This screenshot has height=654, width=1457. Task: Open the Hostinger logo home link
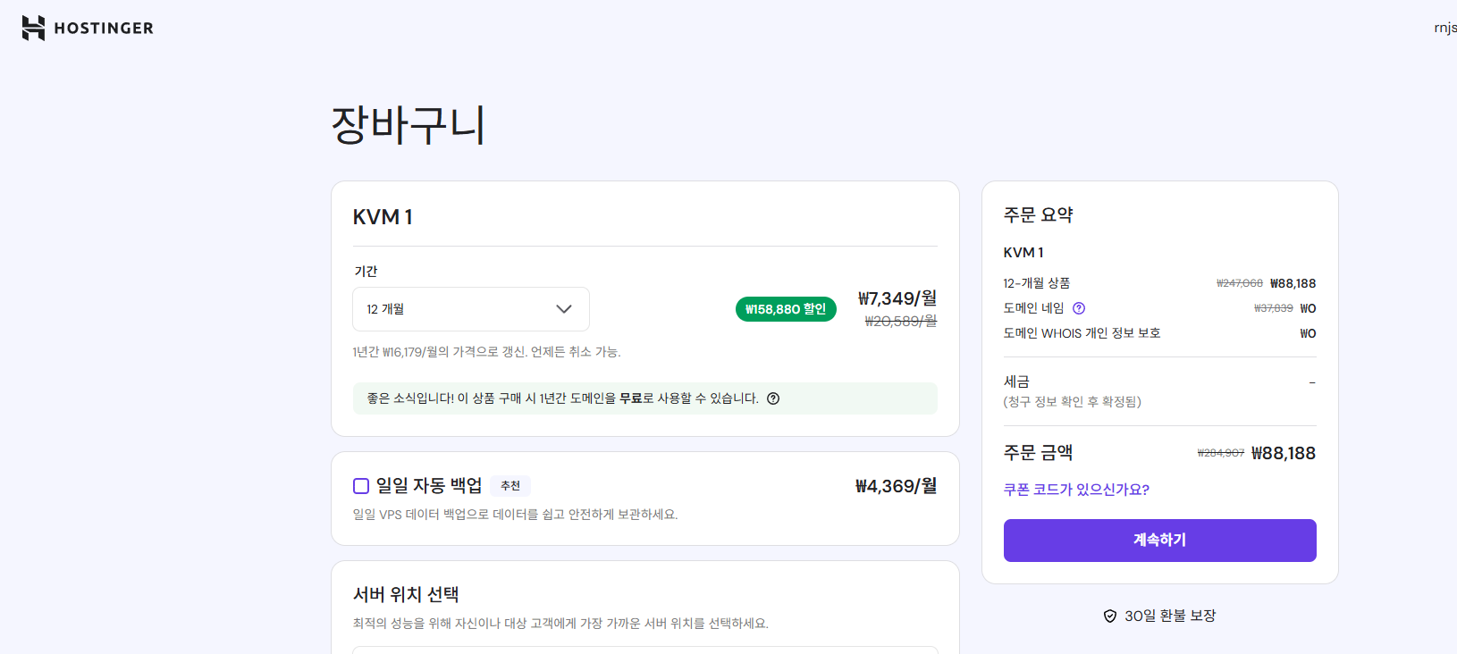[88, 29]
